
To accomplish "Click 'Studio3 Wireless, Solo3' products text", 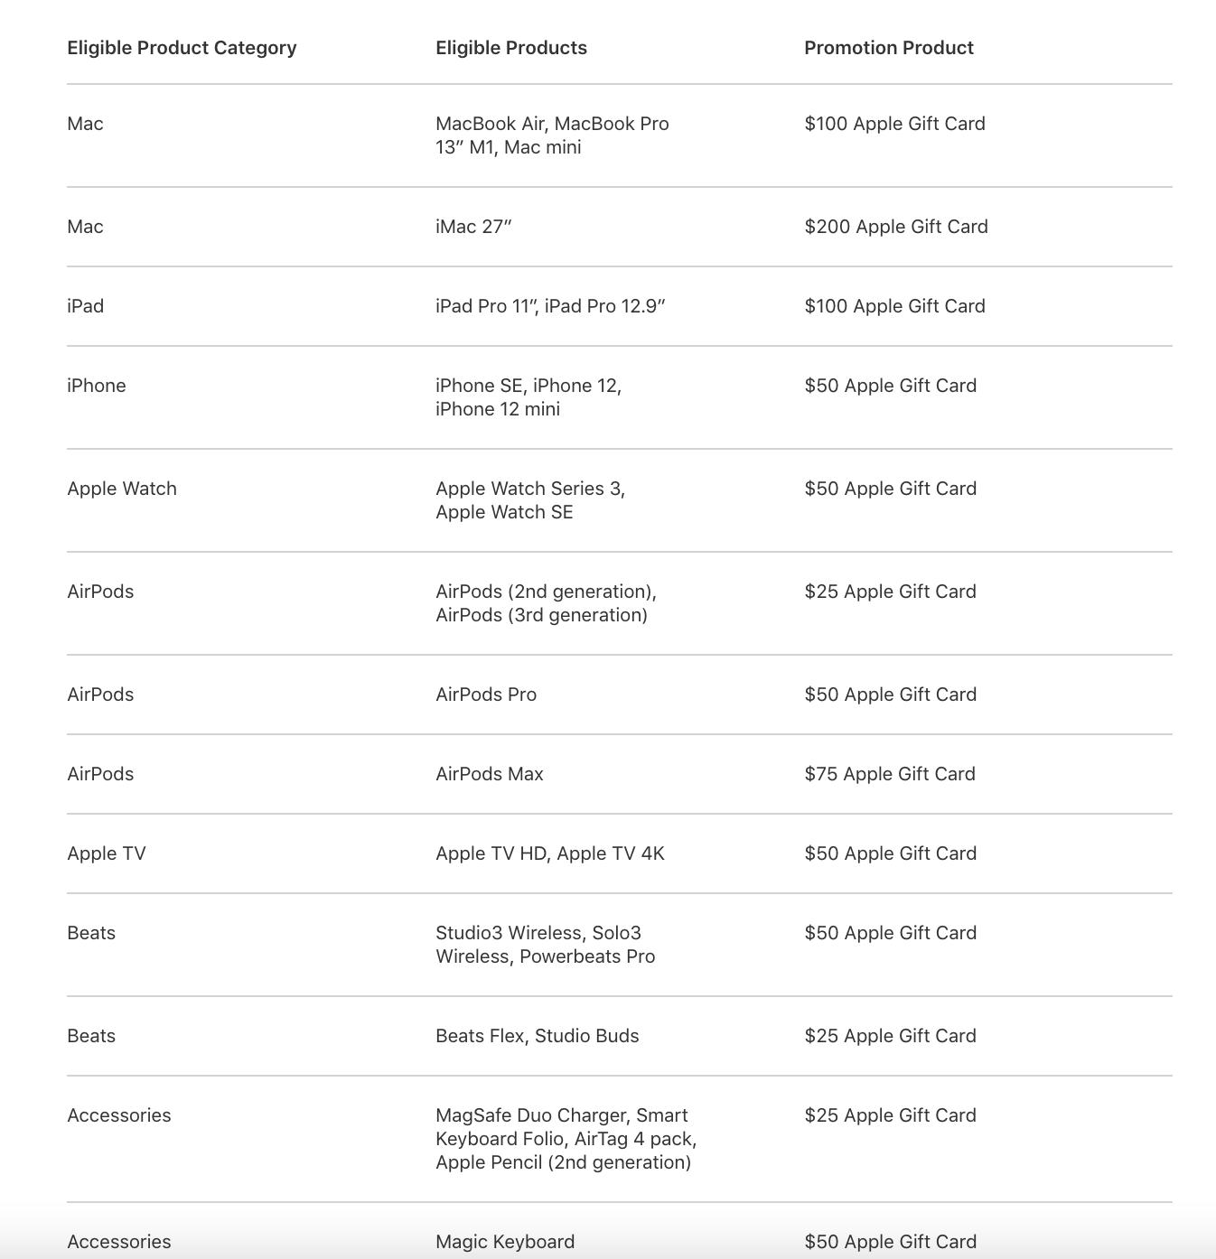I will pos(538,933).
